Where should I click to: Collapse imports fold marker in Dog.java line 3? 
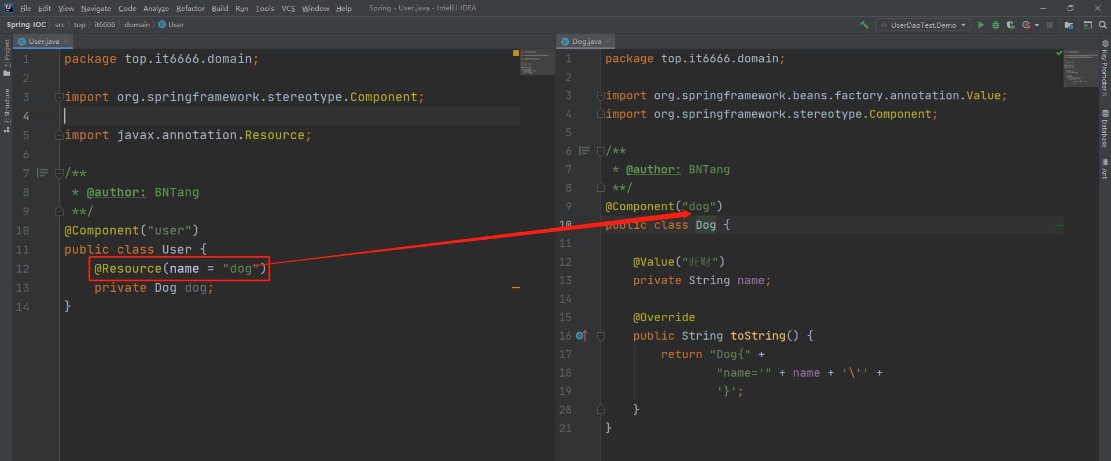coord(601,95)
